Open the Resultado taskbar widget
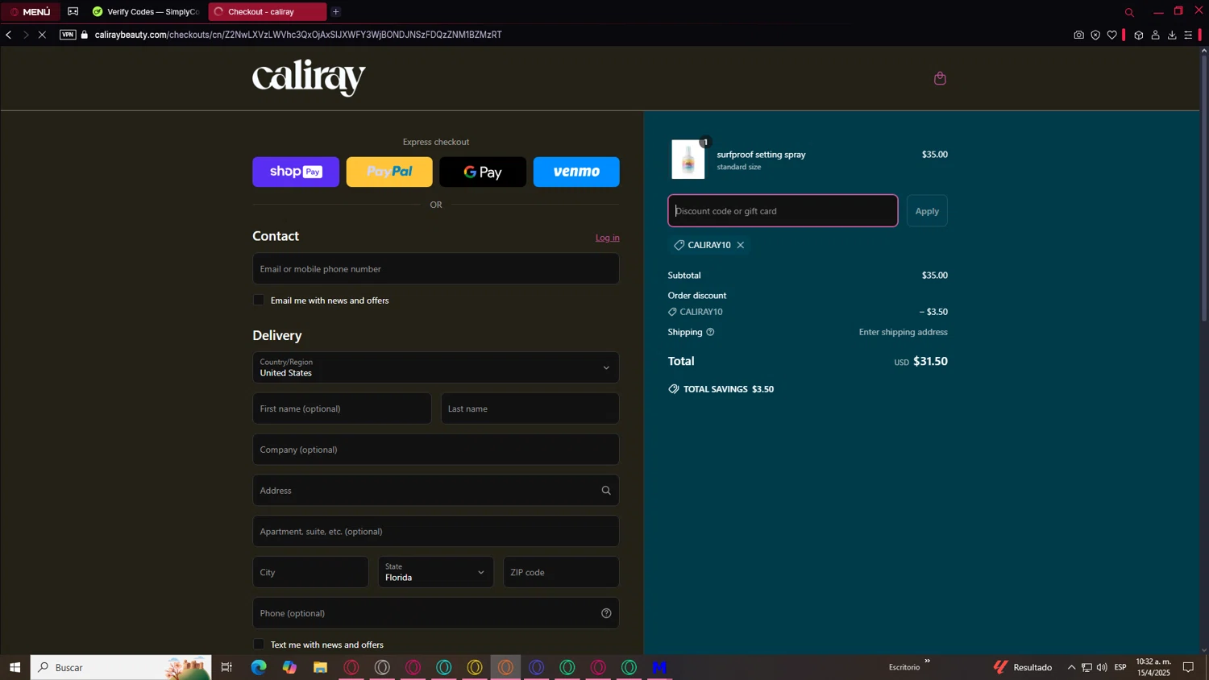 click(1023, 667)
